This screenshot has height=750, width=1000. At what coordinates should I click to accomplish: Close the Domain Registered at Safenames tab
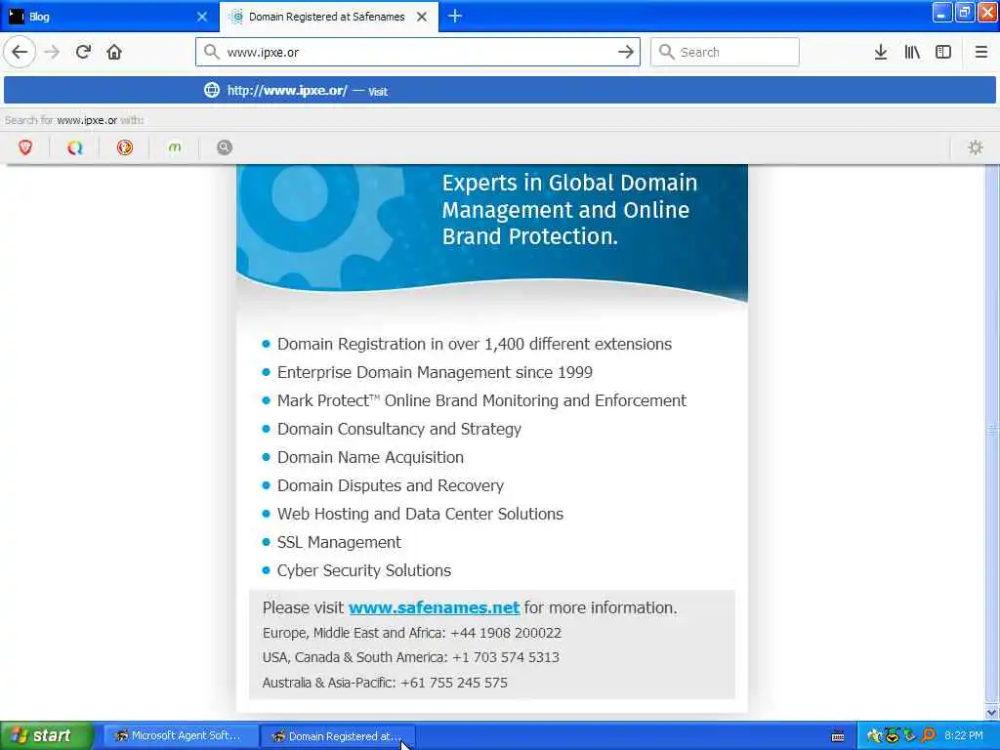point(422,17)
